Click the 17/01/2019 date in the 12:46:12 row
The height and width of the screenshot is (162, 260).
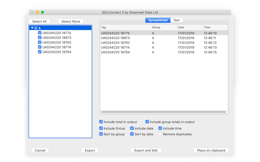[186, 43]
